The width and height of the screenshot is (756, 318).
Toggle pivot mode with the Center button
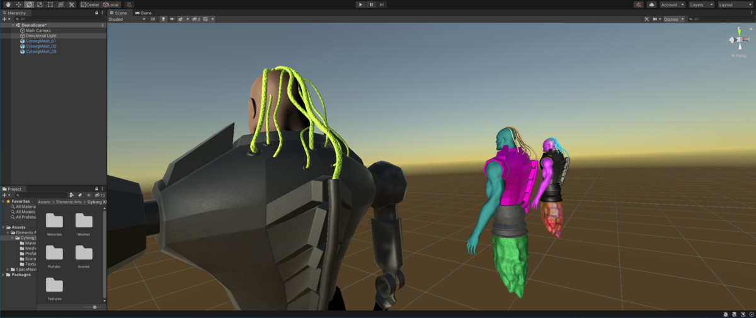pyautogui.click(x=89, y=4)
